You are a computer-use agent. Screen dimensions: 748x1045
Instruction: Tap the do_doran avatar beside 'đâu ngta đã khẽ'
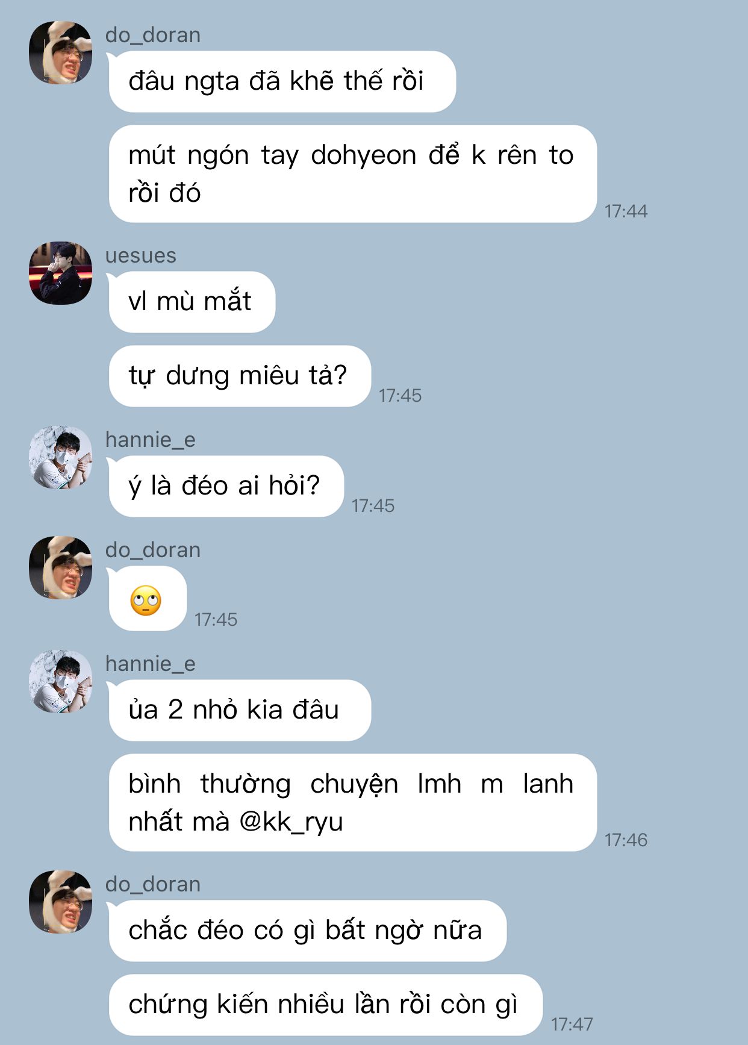(61, 52)
